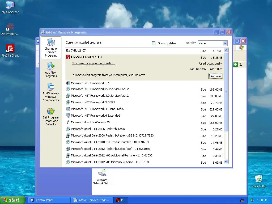Click the program list scroll down arrow

click(226, 162)
